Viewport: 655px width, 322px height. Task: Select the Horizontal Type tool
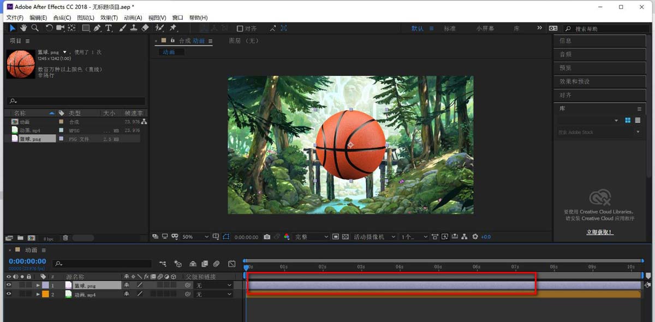[x=109, y=28]
